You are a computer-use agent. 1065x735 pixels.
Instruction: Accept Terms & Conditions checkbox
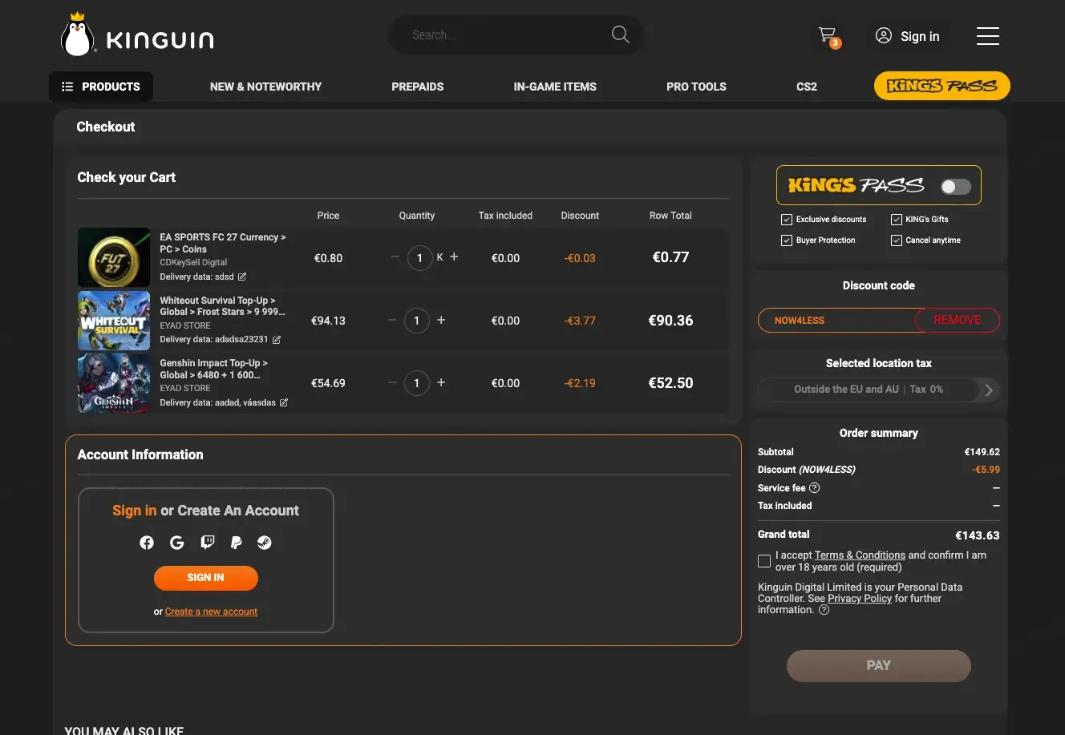click(764, 561)
